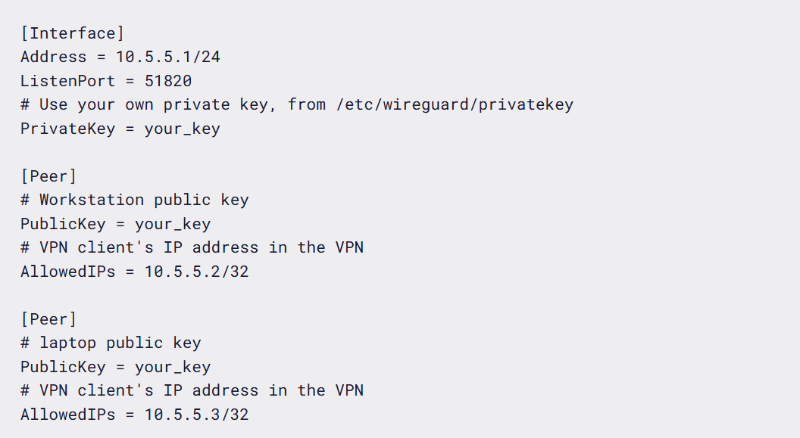
Task: Click the second [Peer] section header
Action: click(48, 319)
